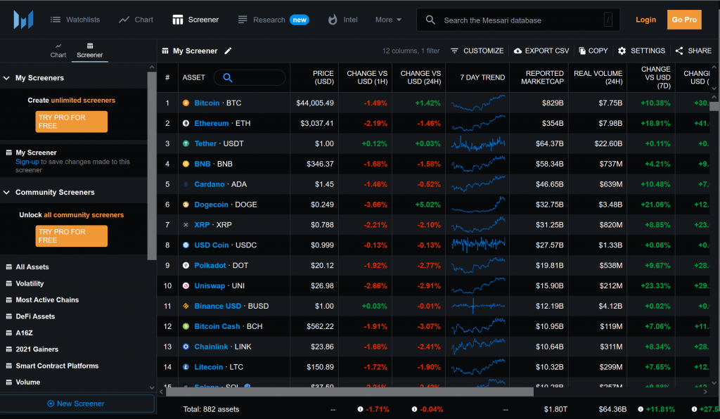Screen dimensions: 720x419
Task: Open the Intel section
Action: pos(342,20)
